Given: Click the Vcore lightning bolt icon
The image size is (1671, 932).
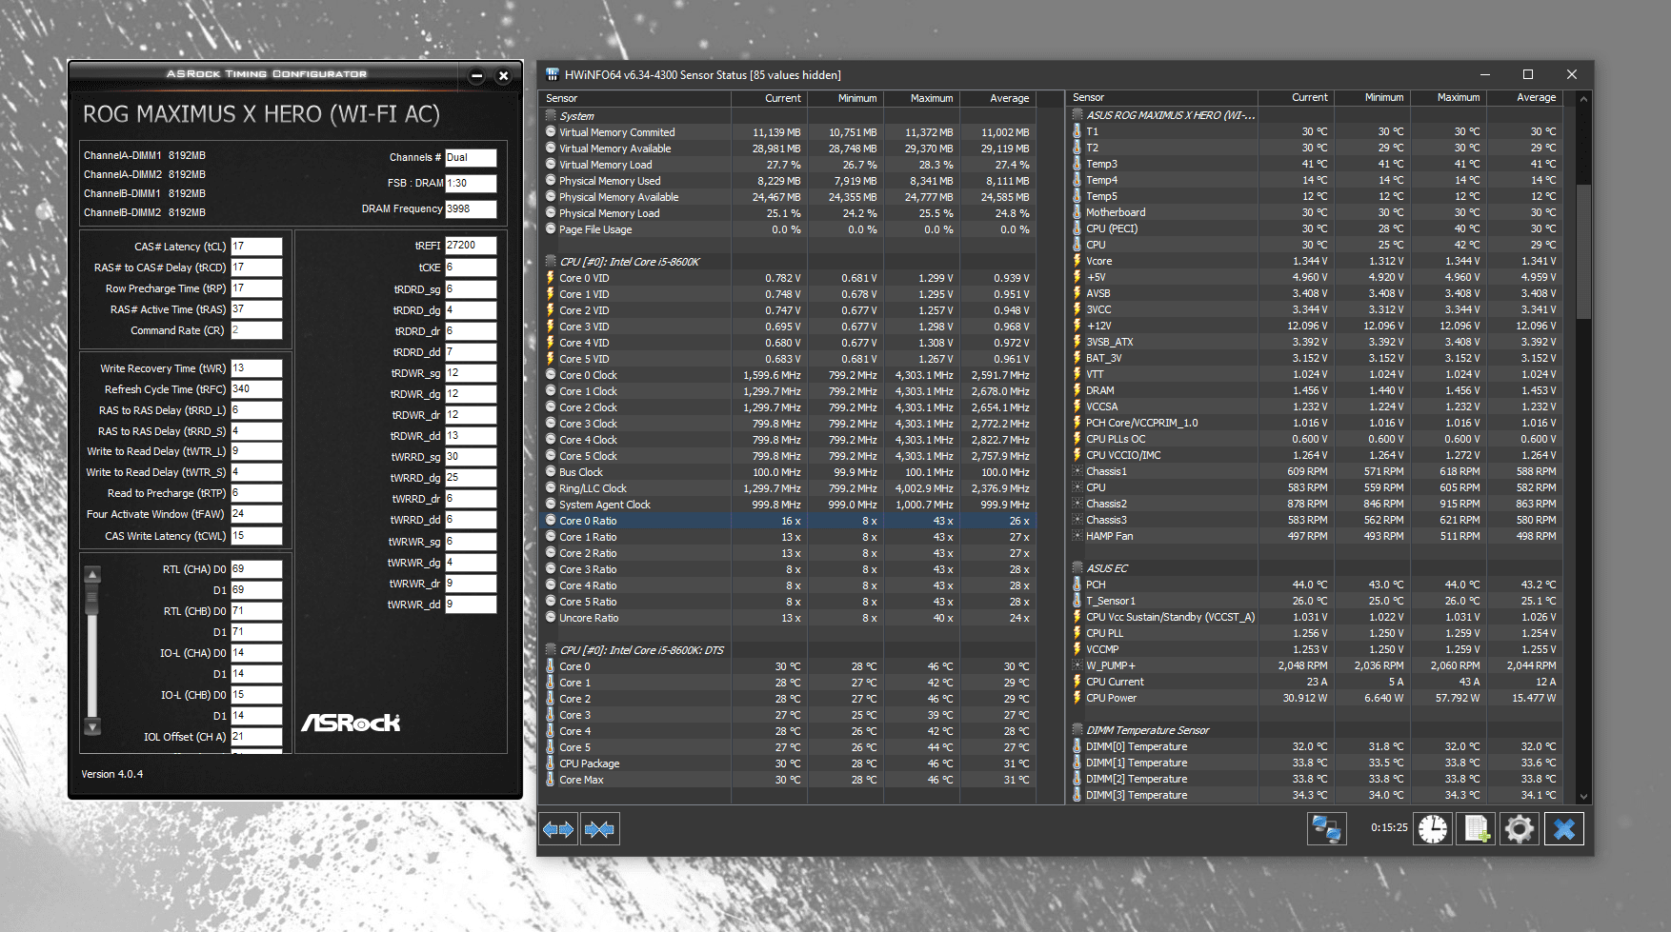Looking at the screenshot, I should (x=1077, y=260).
